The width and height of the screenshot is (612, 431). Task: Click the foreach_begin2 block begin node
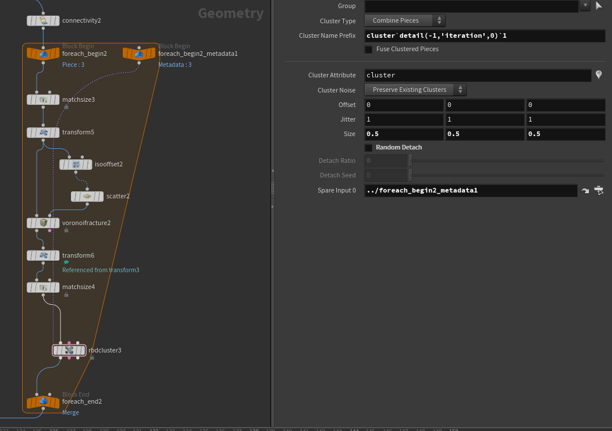pyautogui.click(x=43, y=54)
